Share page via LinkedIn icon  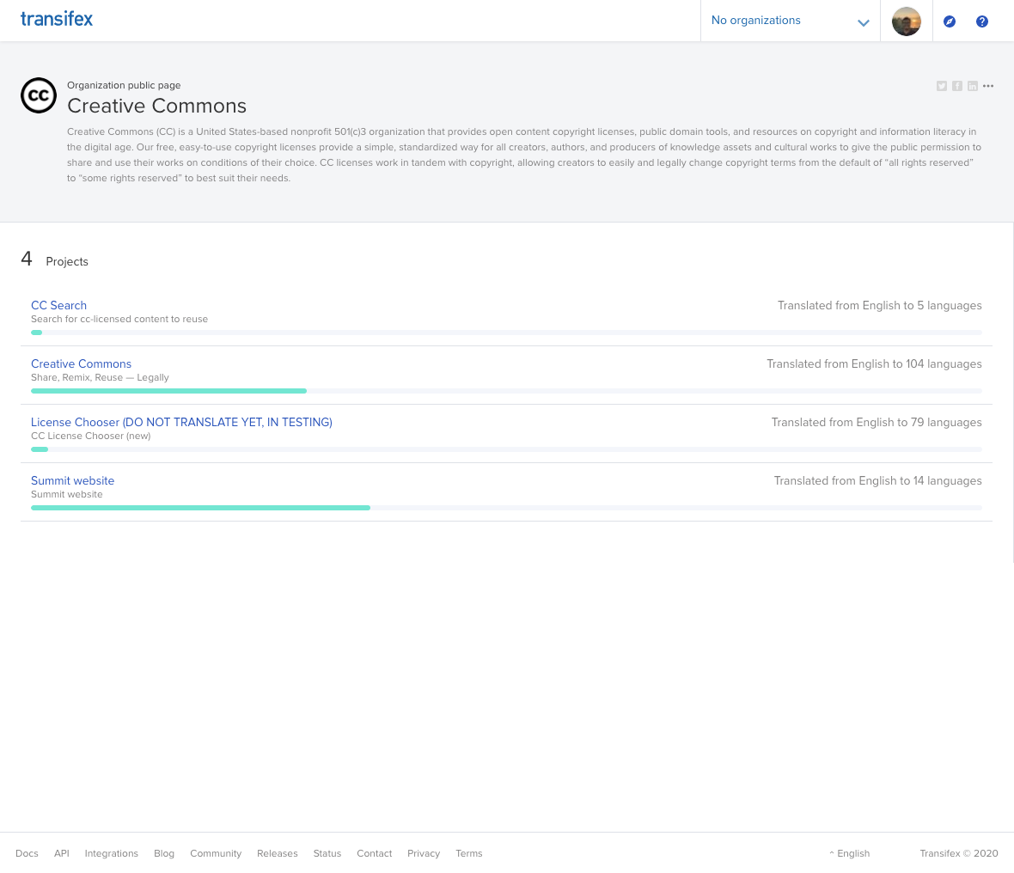coord(973,86)
